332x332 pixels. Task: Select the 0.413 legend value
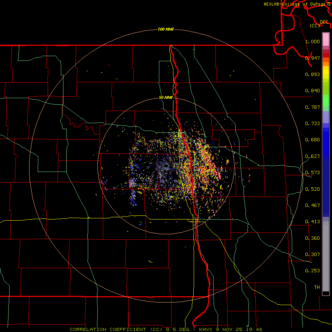312,222
